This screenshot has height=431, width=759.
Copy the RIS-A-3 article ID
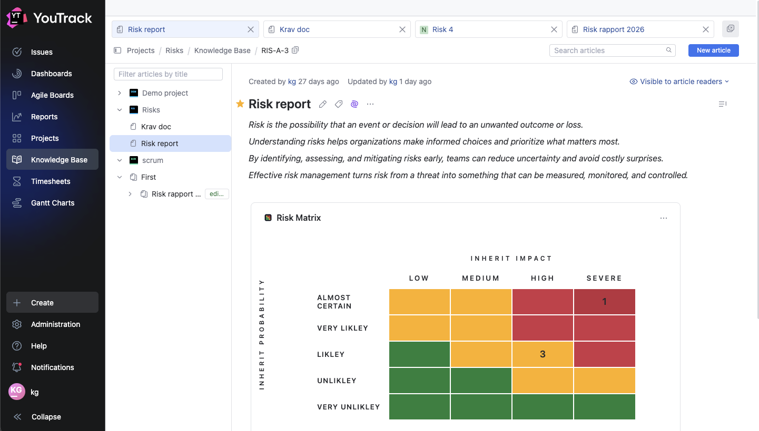(294, 50)
